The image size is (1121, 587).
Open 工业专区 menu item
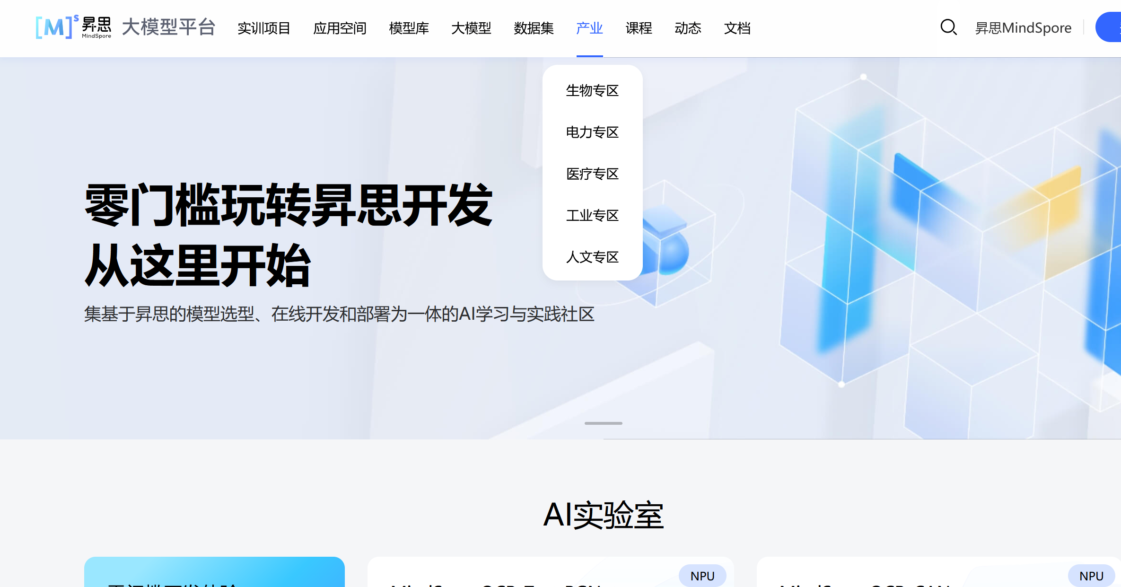[592, 215]
